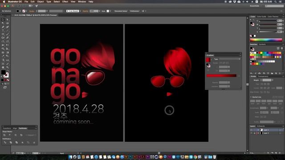
Task: Select the Selection tool
Action: click(x=3, y=20)
